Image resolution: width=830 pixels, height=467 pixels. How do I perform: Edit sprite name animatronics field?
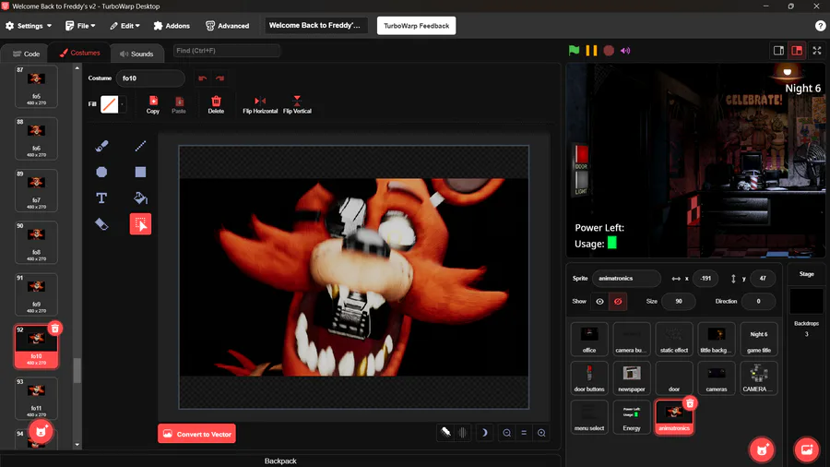click(626, 278)
